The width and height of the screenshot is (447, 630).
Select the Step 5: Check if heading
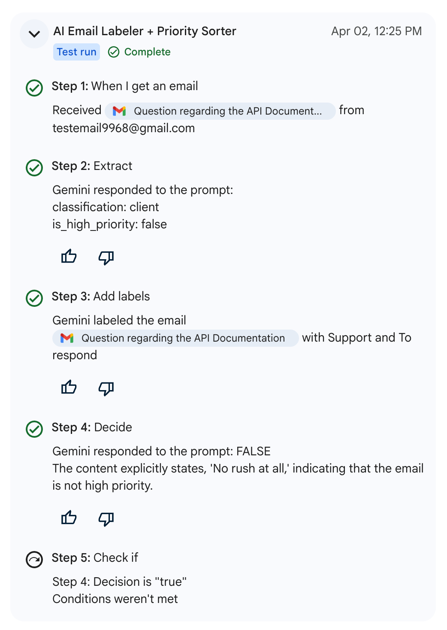click(x=95, y=557)
